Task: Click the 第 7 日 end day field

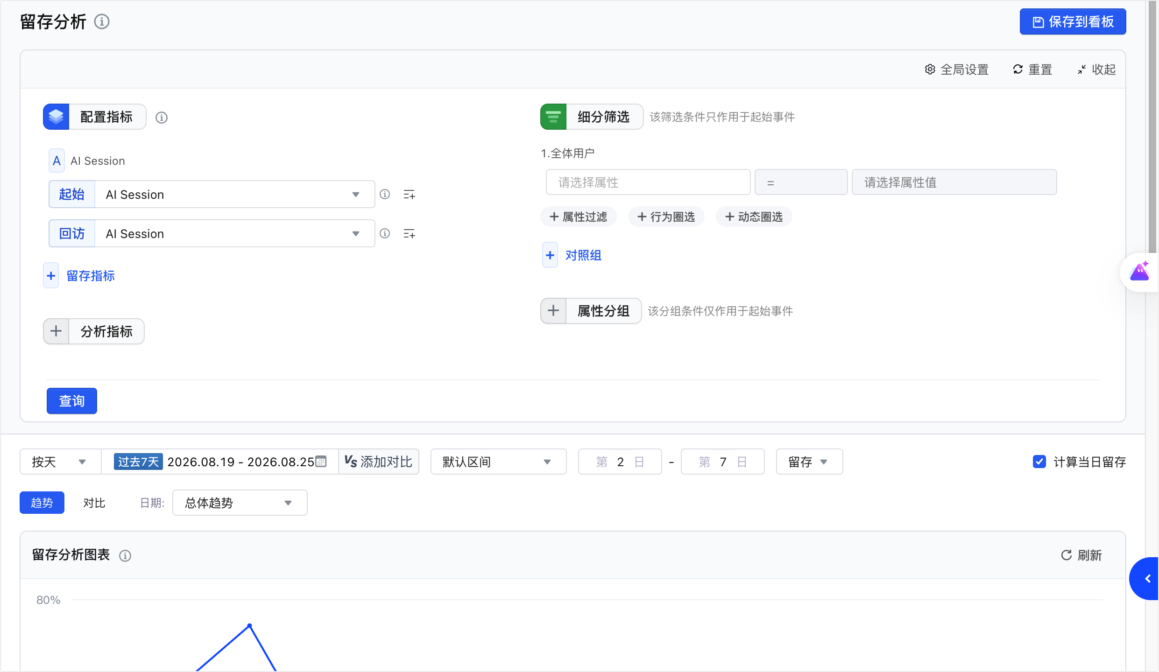Action: 723,462
